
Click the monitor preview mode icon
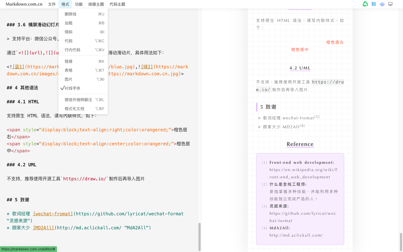coord(390,4)
